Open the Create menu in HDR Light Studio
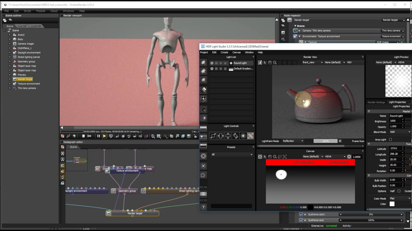The image size is (412, 231). tap(224, 52)
